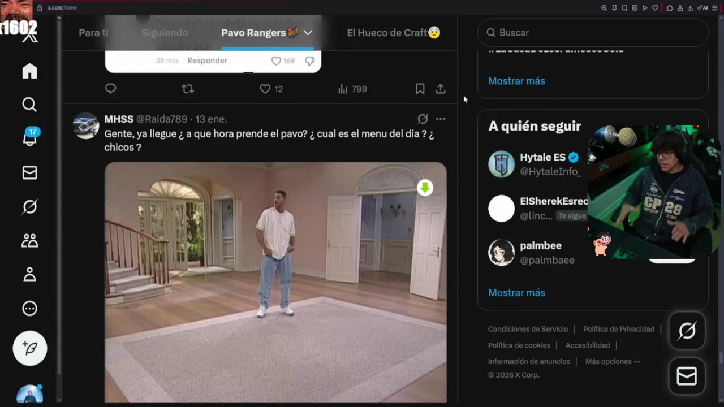The width and height of the screenshot is (724, 407).
Task: Open Communities icon in left sidebar
Action: click(x=29, y=241)
